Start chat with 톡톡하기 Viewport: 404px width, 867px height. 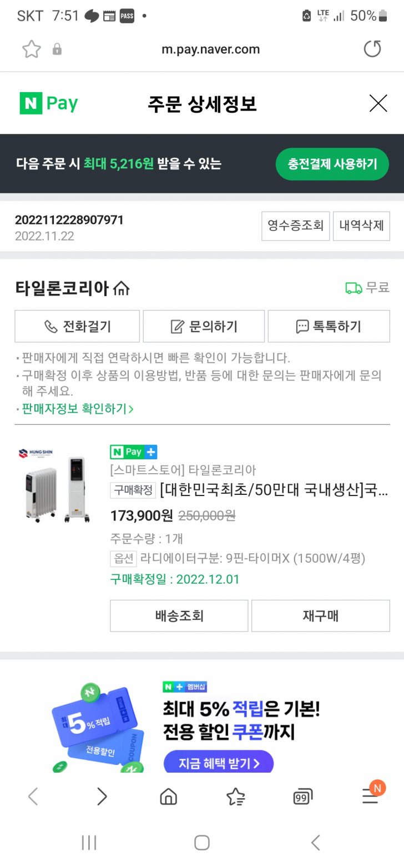[x=329, y=326]
